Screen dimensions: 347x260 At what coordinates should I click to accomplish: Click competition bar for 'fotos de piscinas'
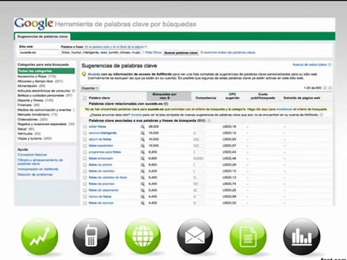coord(199,184)
